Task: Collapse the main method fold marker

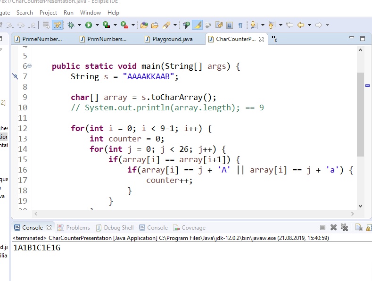Action: click(x=30, y=66)
